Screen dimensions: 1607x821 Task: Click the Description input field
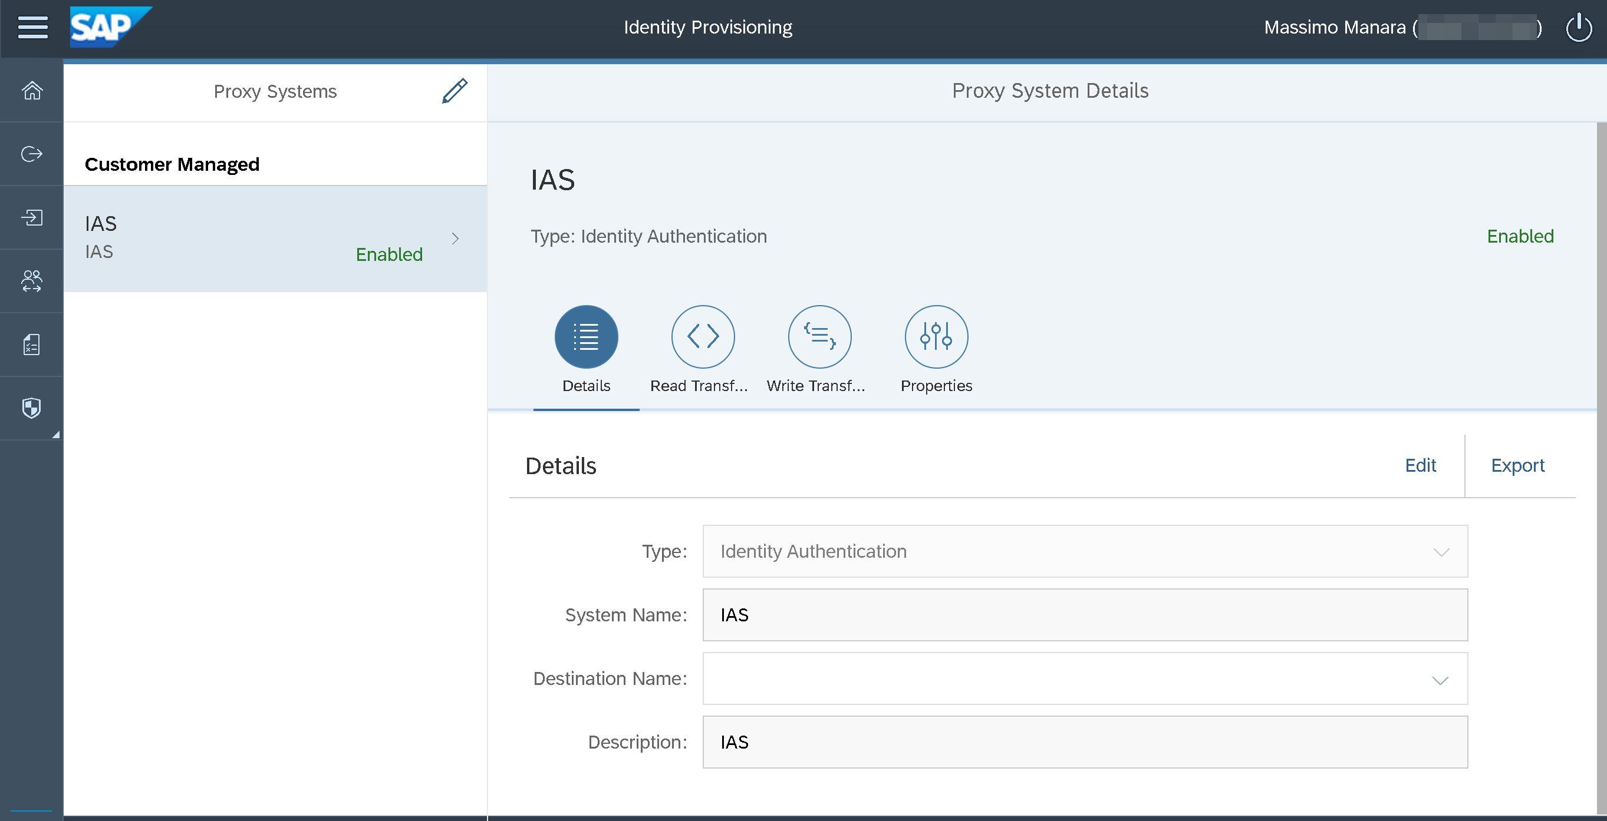(1085, 742)
